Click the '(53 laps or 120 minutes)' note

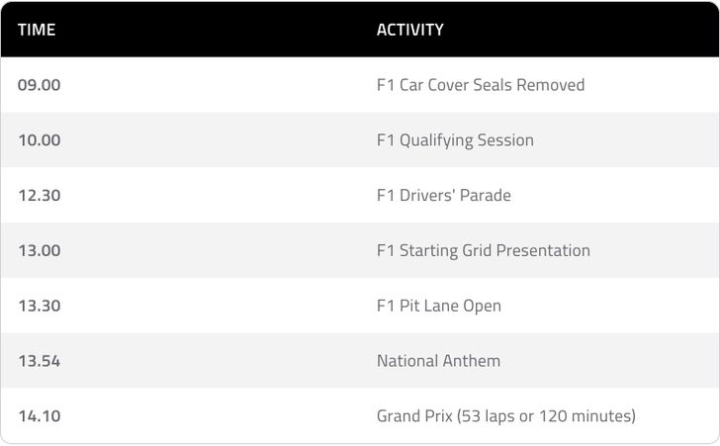(x=546, y=416)
